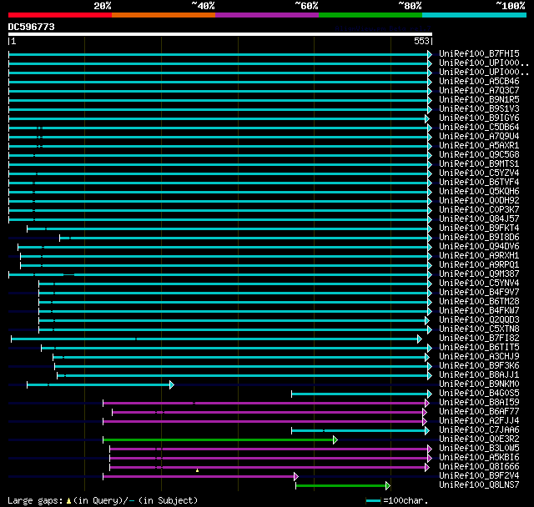Select the UniRef100_B8AJJ1 label
534x507 pixels.
(x=479, y=375)
